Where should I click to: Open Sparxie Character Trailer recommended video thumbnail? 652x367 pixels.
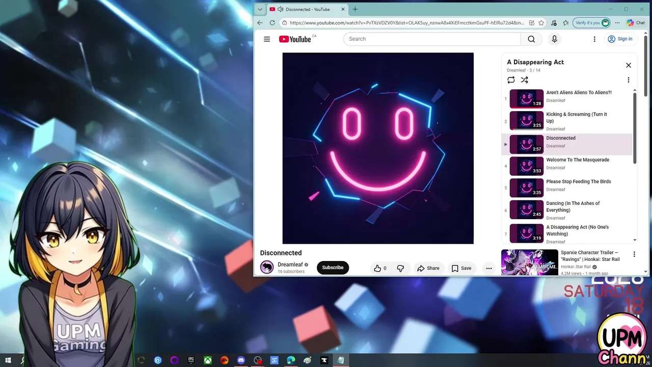(530, 263)
